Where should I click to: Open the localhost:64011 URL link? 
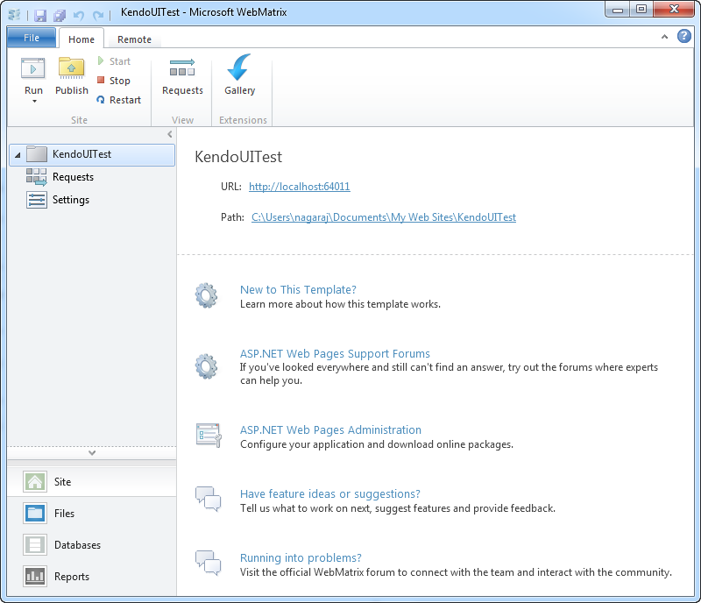point(299,187)
